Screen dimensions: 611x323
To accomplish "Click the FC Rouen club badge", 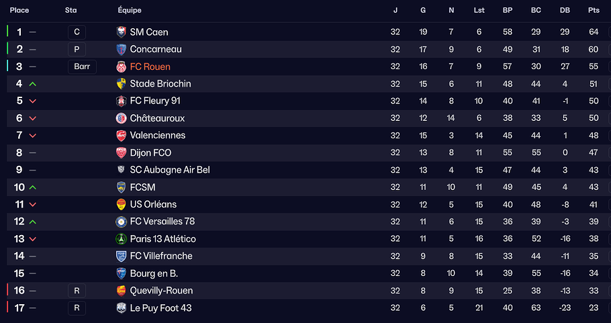I will click(122, 66).
